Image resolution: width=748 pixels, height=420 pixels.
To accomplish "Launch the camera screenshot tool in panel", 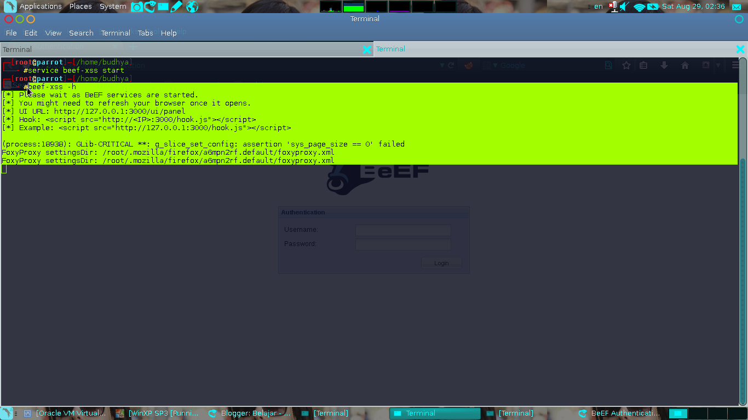I will (x=137, y=7).
